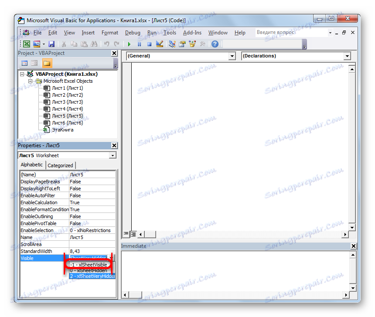Open the Format menu

click(x=110, y=33)
